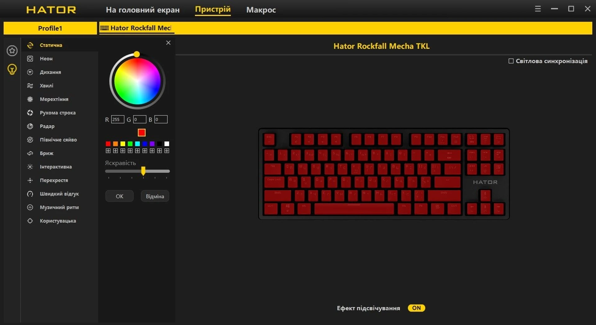Enable Світлова синхронізація checkbox
596x325 pixels.
511,61
